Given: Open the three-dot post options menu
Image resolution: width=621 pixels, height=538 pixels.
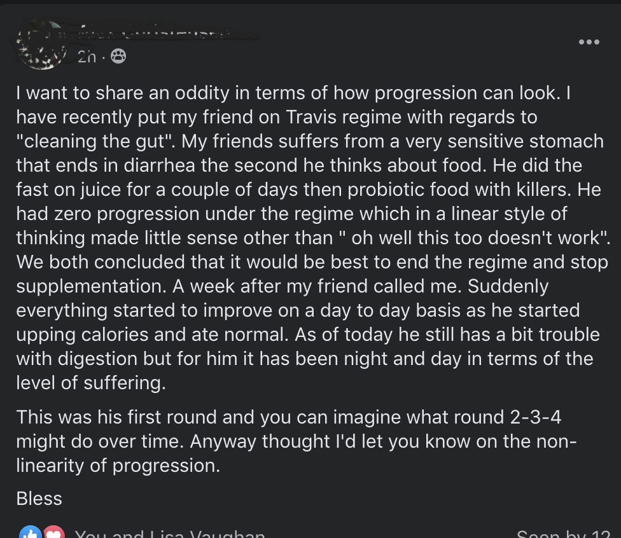Looking at the screenshot, I should tap(589, 41).
